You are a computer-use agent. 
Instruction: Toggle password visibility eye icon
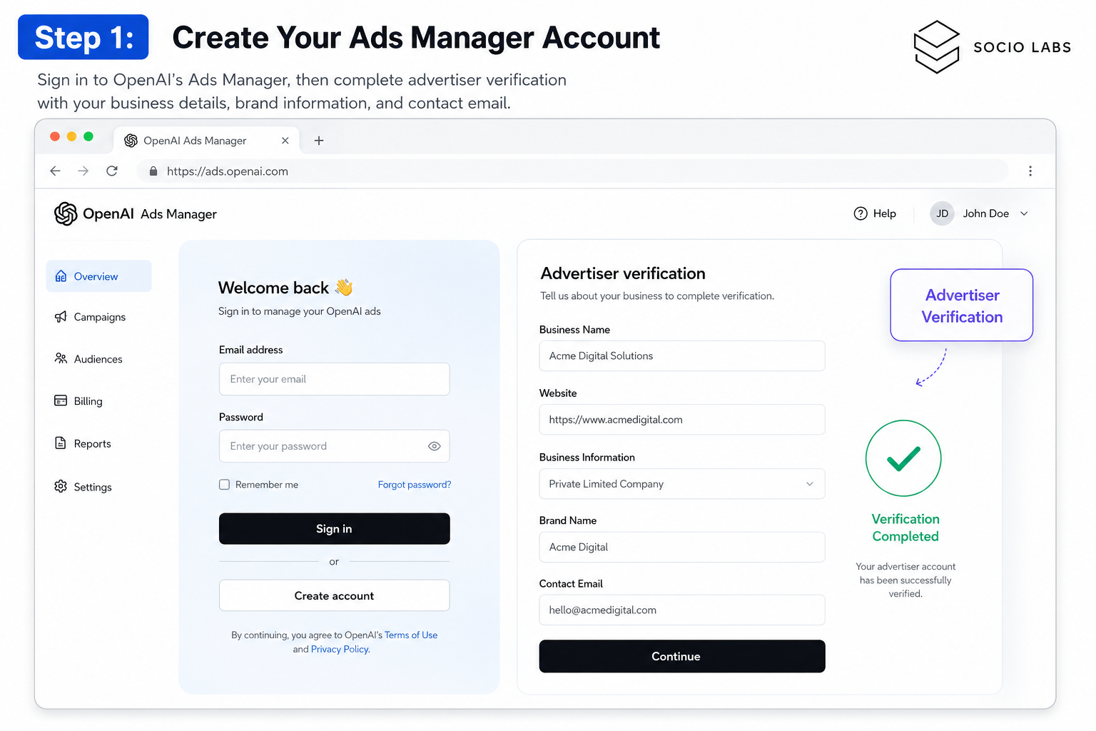tap(434, 446)
